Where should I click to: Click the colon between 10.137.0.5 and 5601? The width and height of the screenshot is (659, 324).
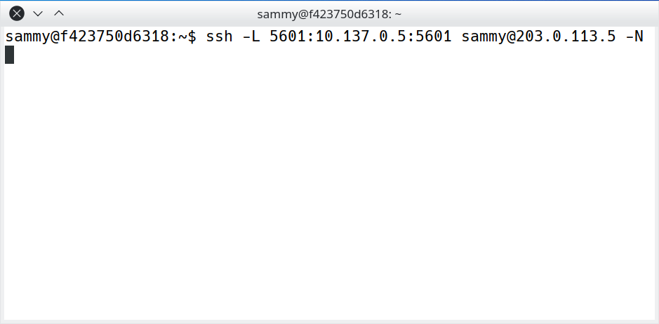tap(411, 36)
